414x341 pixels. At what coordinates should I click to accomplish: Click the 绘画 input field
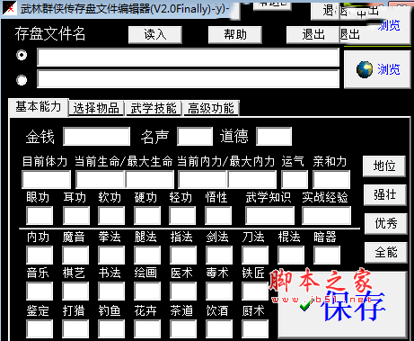click(x=147, y=291)
